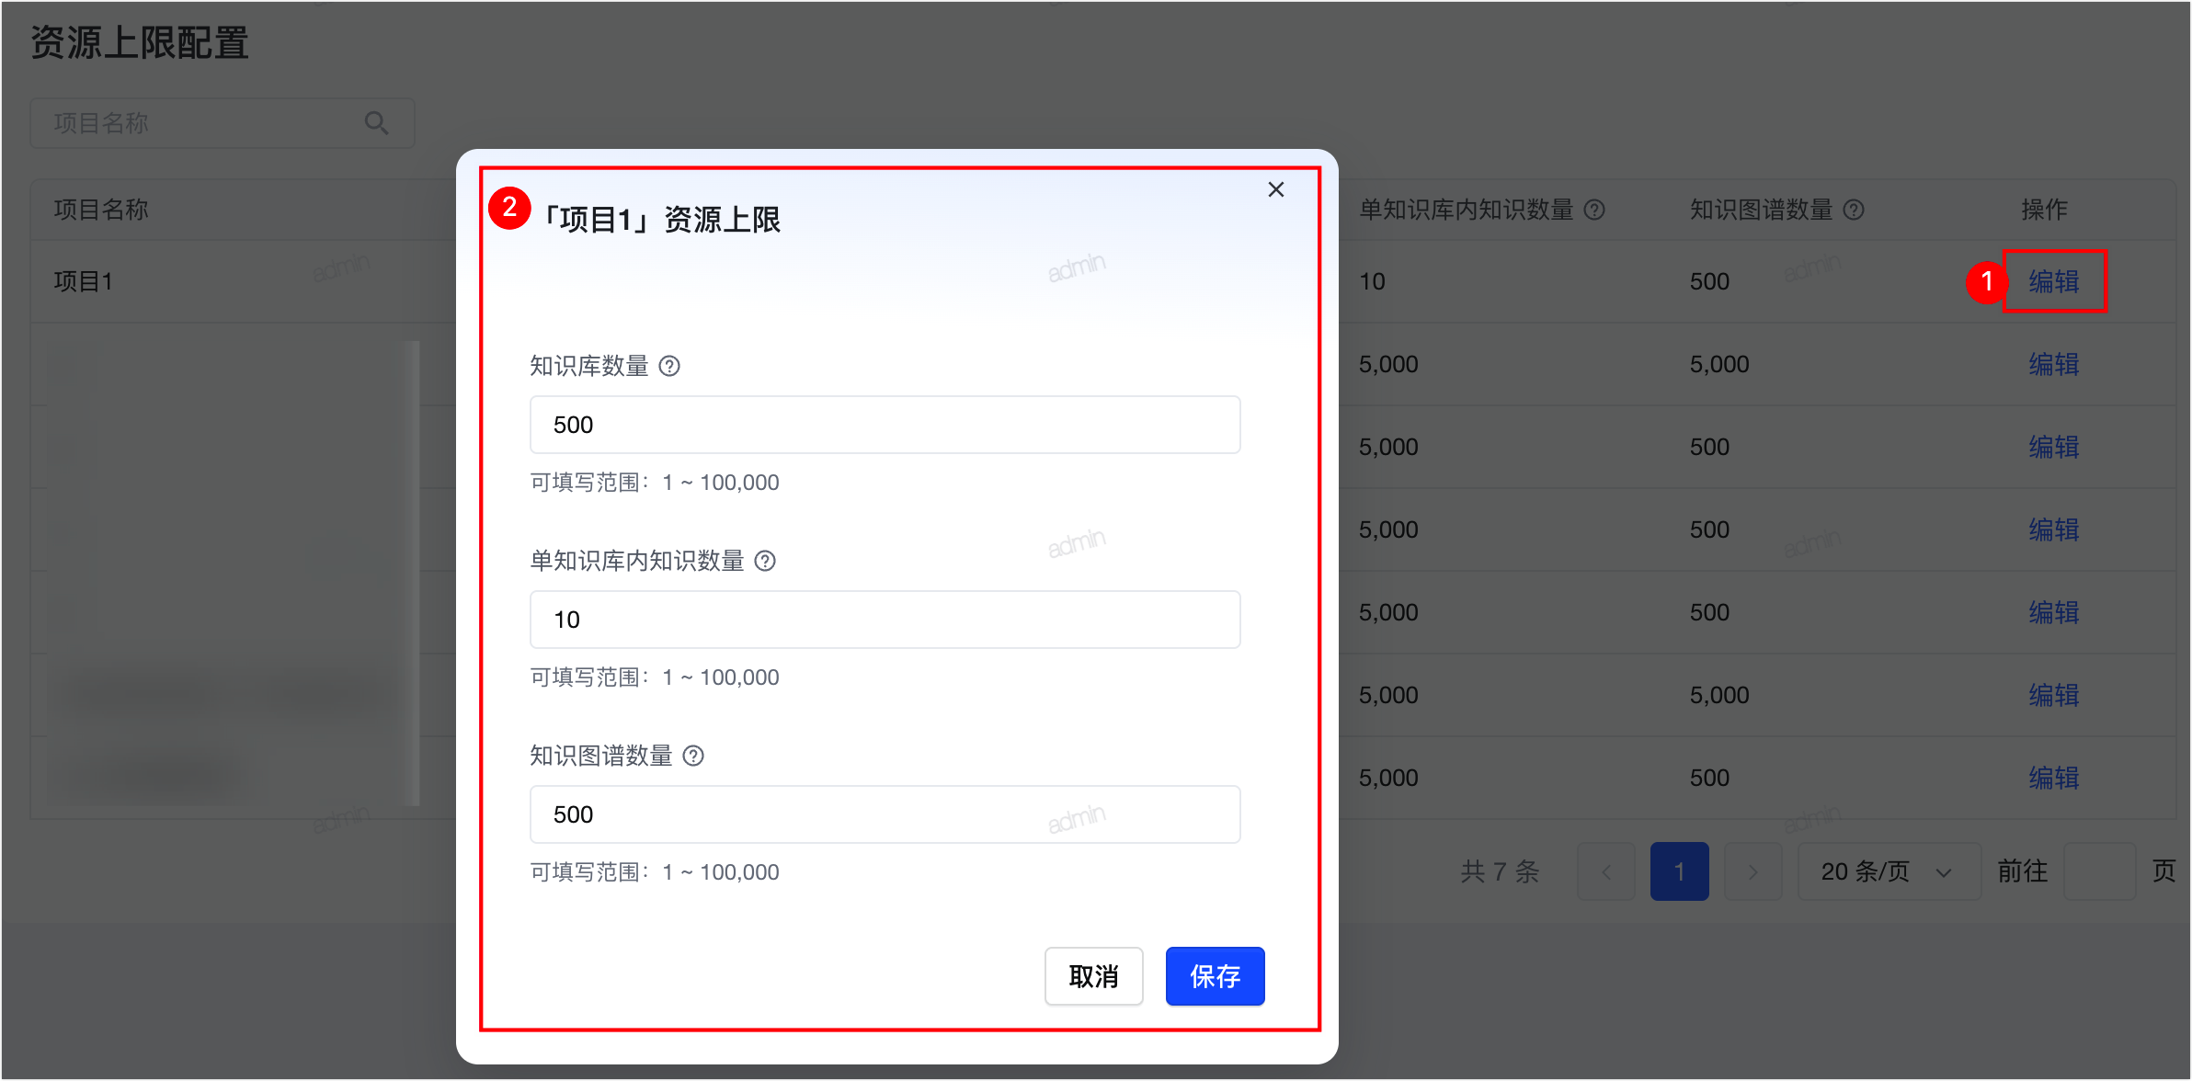Click the 取消 button
2192x1081 pixels.
1093,976
